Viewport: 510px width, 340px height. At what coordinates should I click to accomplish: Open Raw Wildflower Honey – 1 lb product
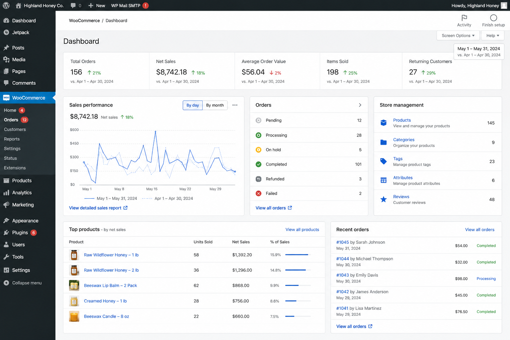111,255
